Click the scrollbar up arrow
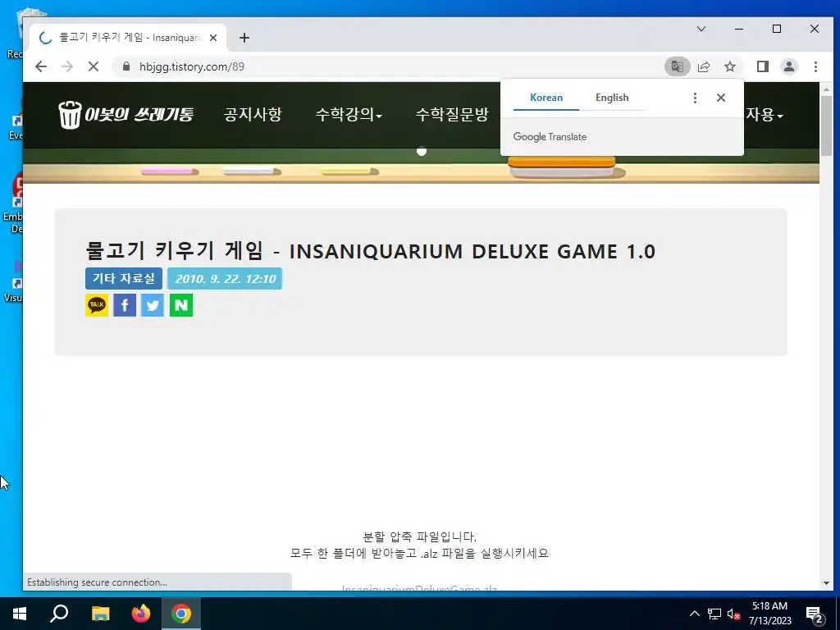Viewport: 840px width, 630px height. click(827, 89)
